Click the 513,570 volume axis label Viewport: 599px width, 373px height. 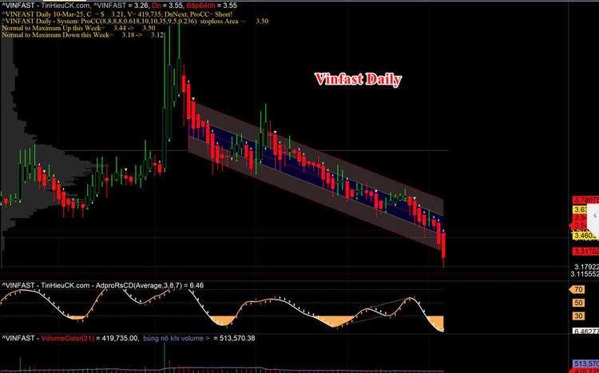585,363
